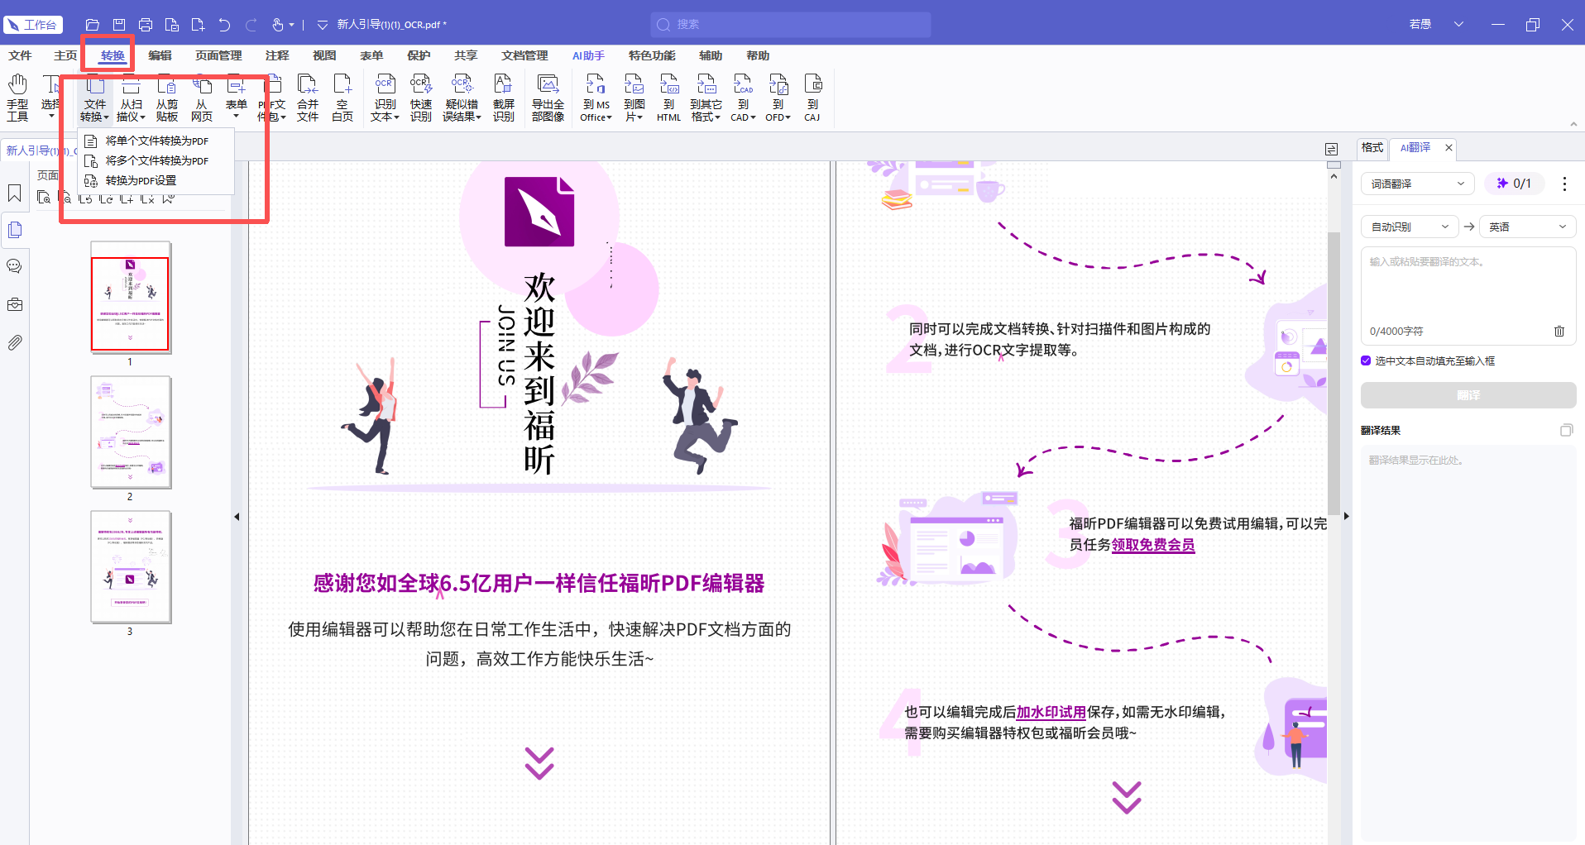The height and width of the screenshot is (845, 1585).
Task: Redo the last undone action
Action: coord(251,25)
